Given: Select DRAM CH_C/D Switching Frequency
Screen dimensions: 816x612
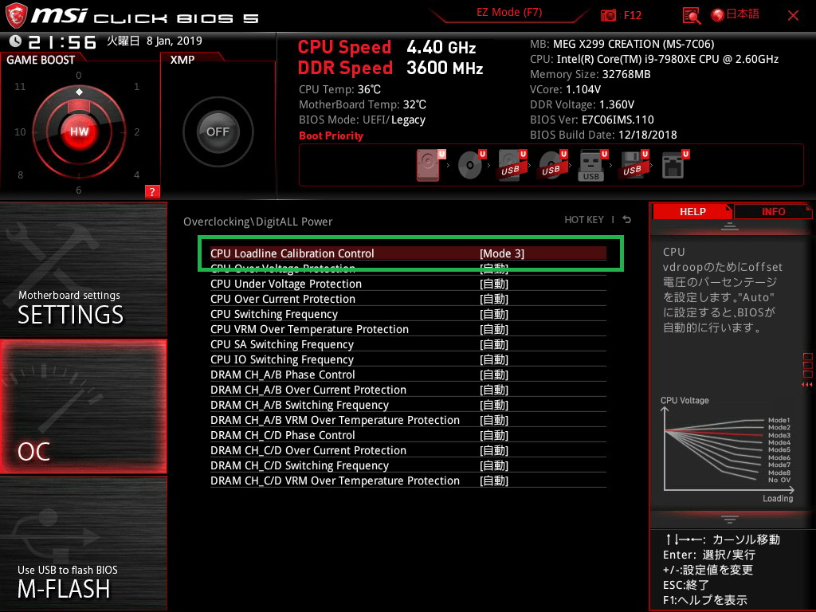Looking at the screenshot, I should [x=408, y=465].
